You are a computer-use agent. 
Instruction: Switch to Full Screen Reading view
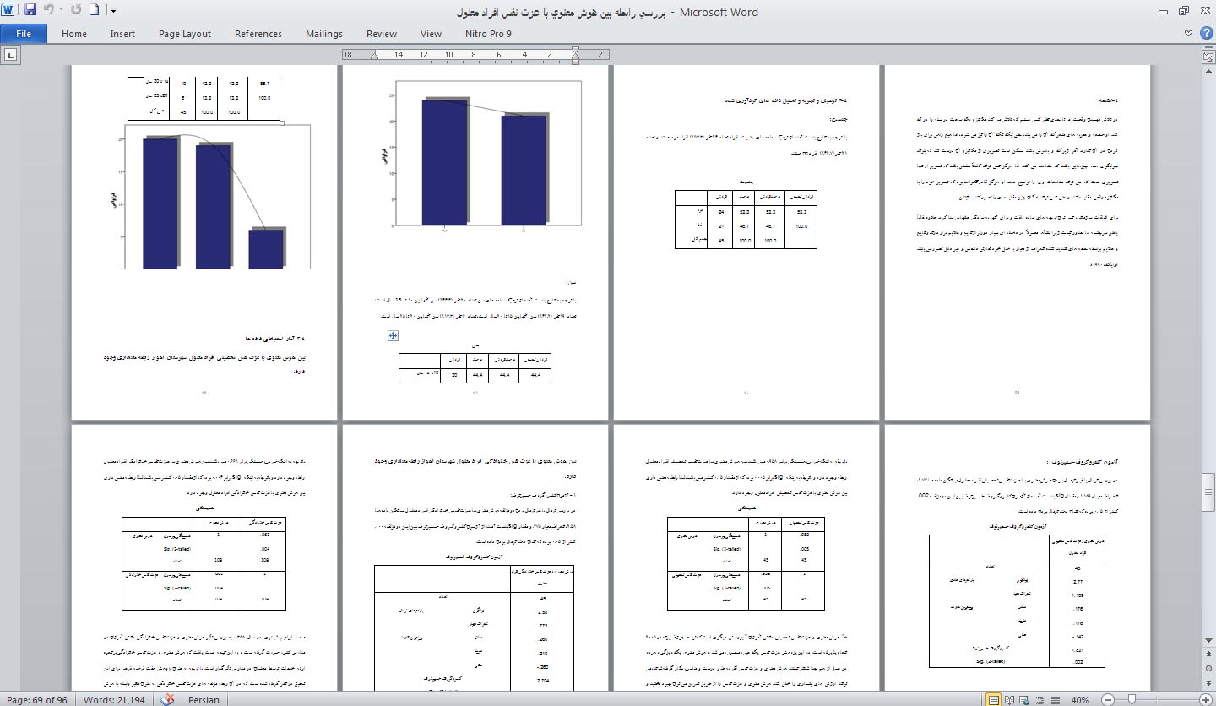1009,700
